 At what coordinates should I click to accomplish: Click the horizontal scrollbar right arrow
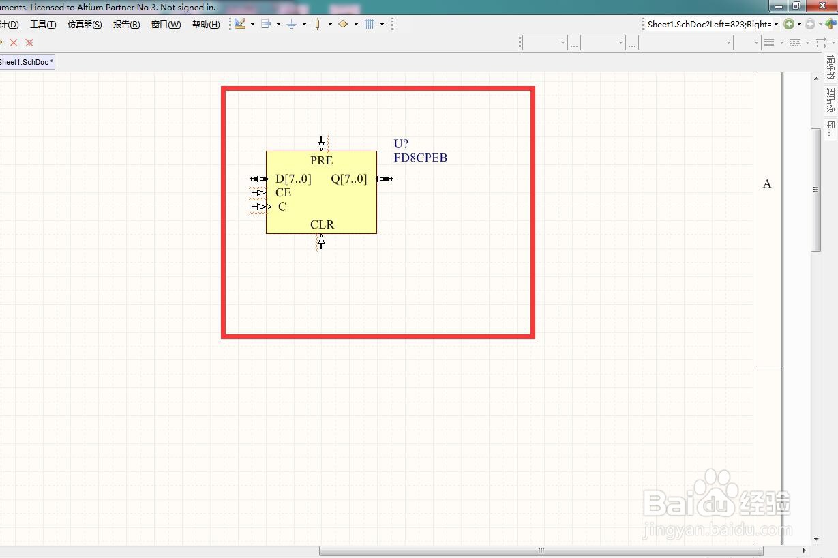(x=804, y=550)
